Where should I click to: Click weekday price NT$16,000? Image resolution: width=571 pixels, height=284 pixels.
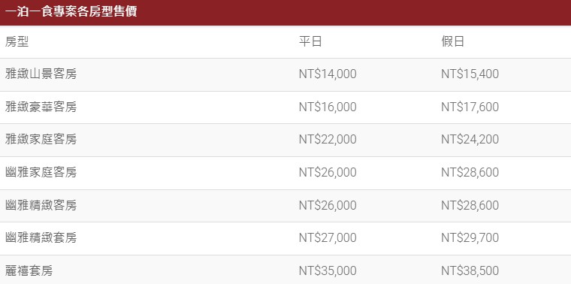[328, 107]
